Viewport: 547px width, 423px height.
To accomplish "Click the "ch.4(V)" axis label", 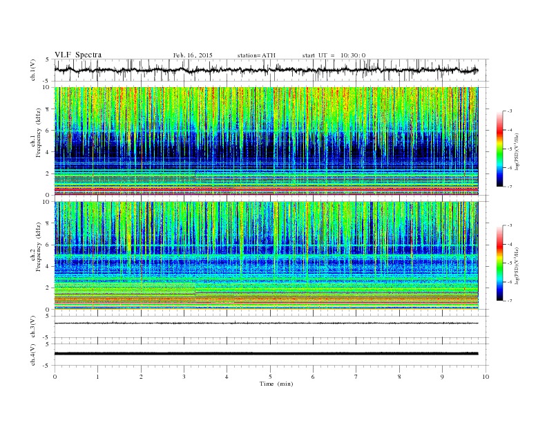I will (33, 355).
